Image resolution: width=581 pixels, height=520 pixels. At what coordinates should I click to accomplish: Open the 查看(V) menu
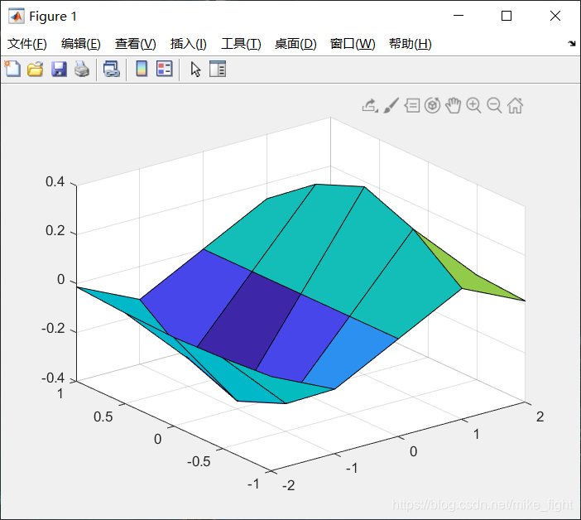point(135,44)
